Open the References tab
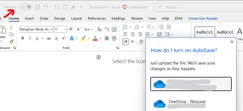The height and width of the screenshot is (111, 243). 97,19
